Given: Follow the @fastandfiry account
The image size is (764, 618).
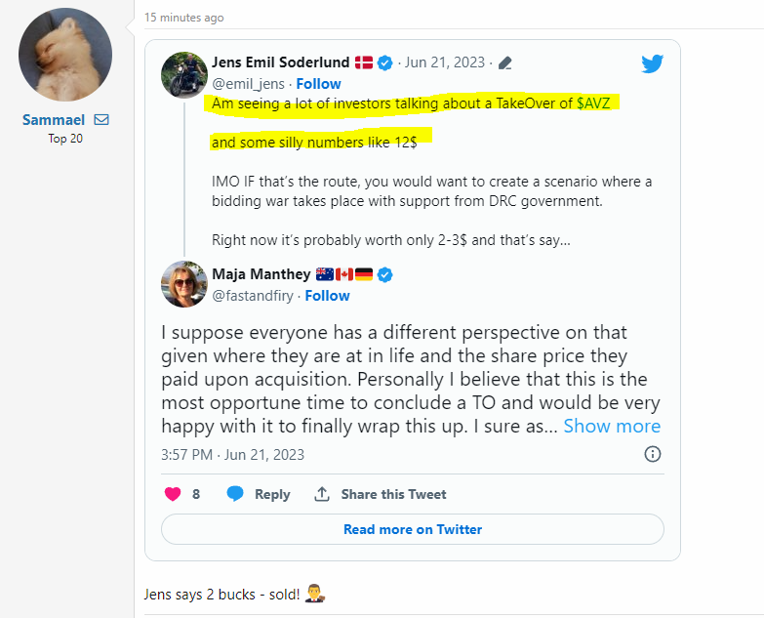Looking at the screenshot, I should (x=327, y=296).
